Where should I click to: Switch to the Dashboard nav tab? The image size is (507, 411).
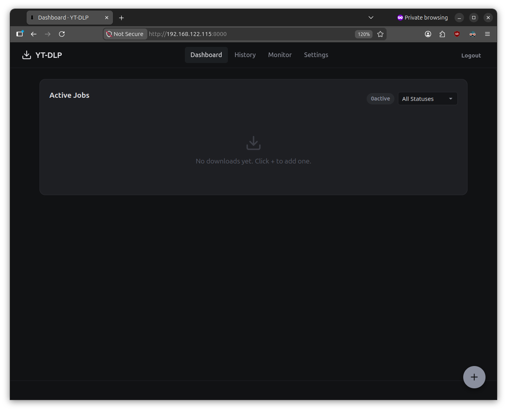point(206,55)
